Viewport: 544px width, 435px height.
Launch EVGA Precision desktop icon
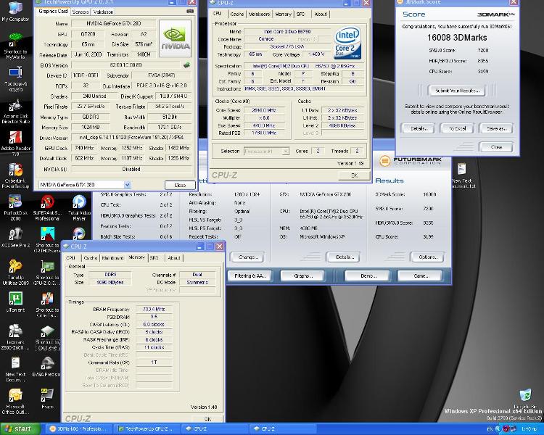[x=46, y=366]
